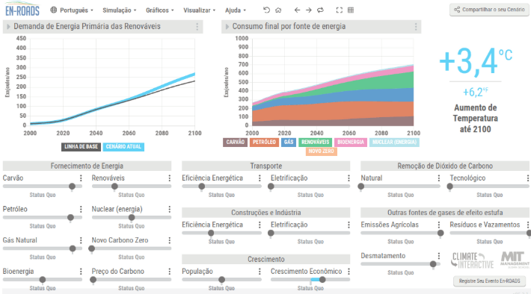
Task: Click the Desmatamento slider handle
Action: [433, 264]
